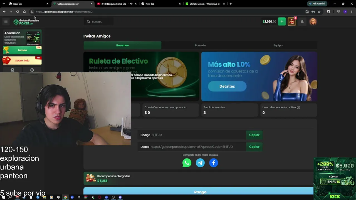This screenshot has height=200, width=356.
Task: Click the Ask Gemini button
Action: (x=317, y=4)
